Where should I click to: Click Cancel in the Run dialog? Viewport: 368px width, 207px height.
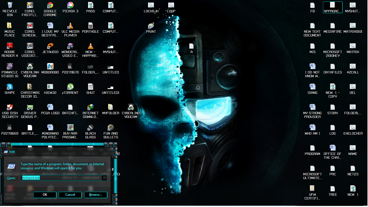(x=70, y=195)
